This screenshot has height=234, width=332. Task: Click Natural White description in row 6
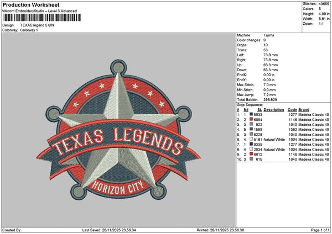(274, 140)
